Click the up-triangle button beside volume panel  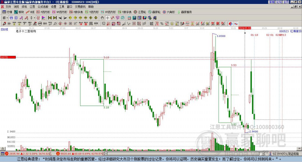click(x=3, y=148)
